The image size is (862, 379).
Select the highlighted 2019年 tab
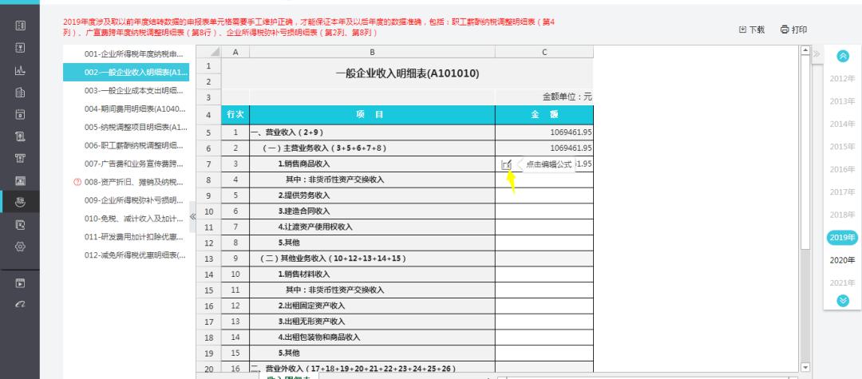tap(842, 237)
